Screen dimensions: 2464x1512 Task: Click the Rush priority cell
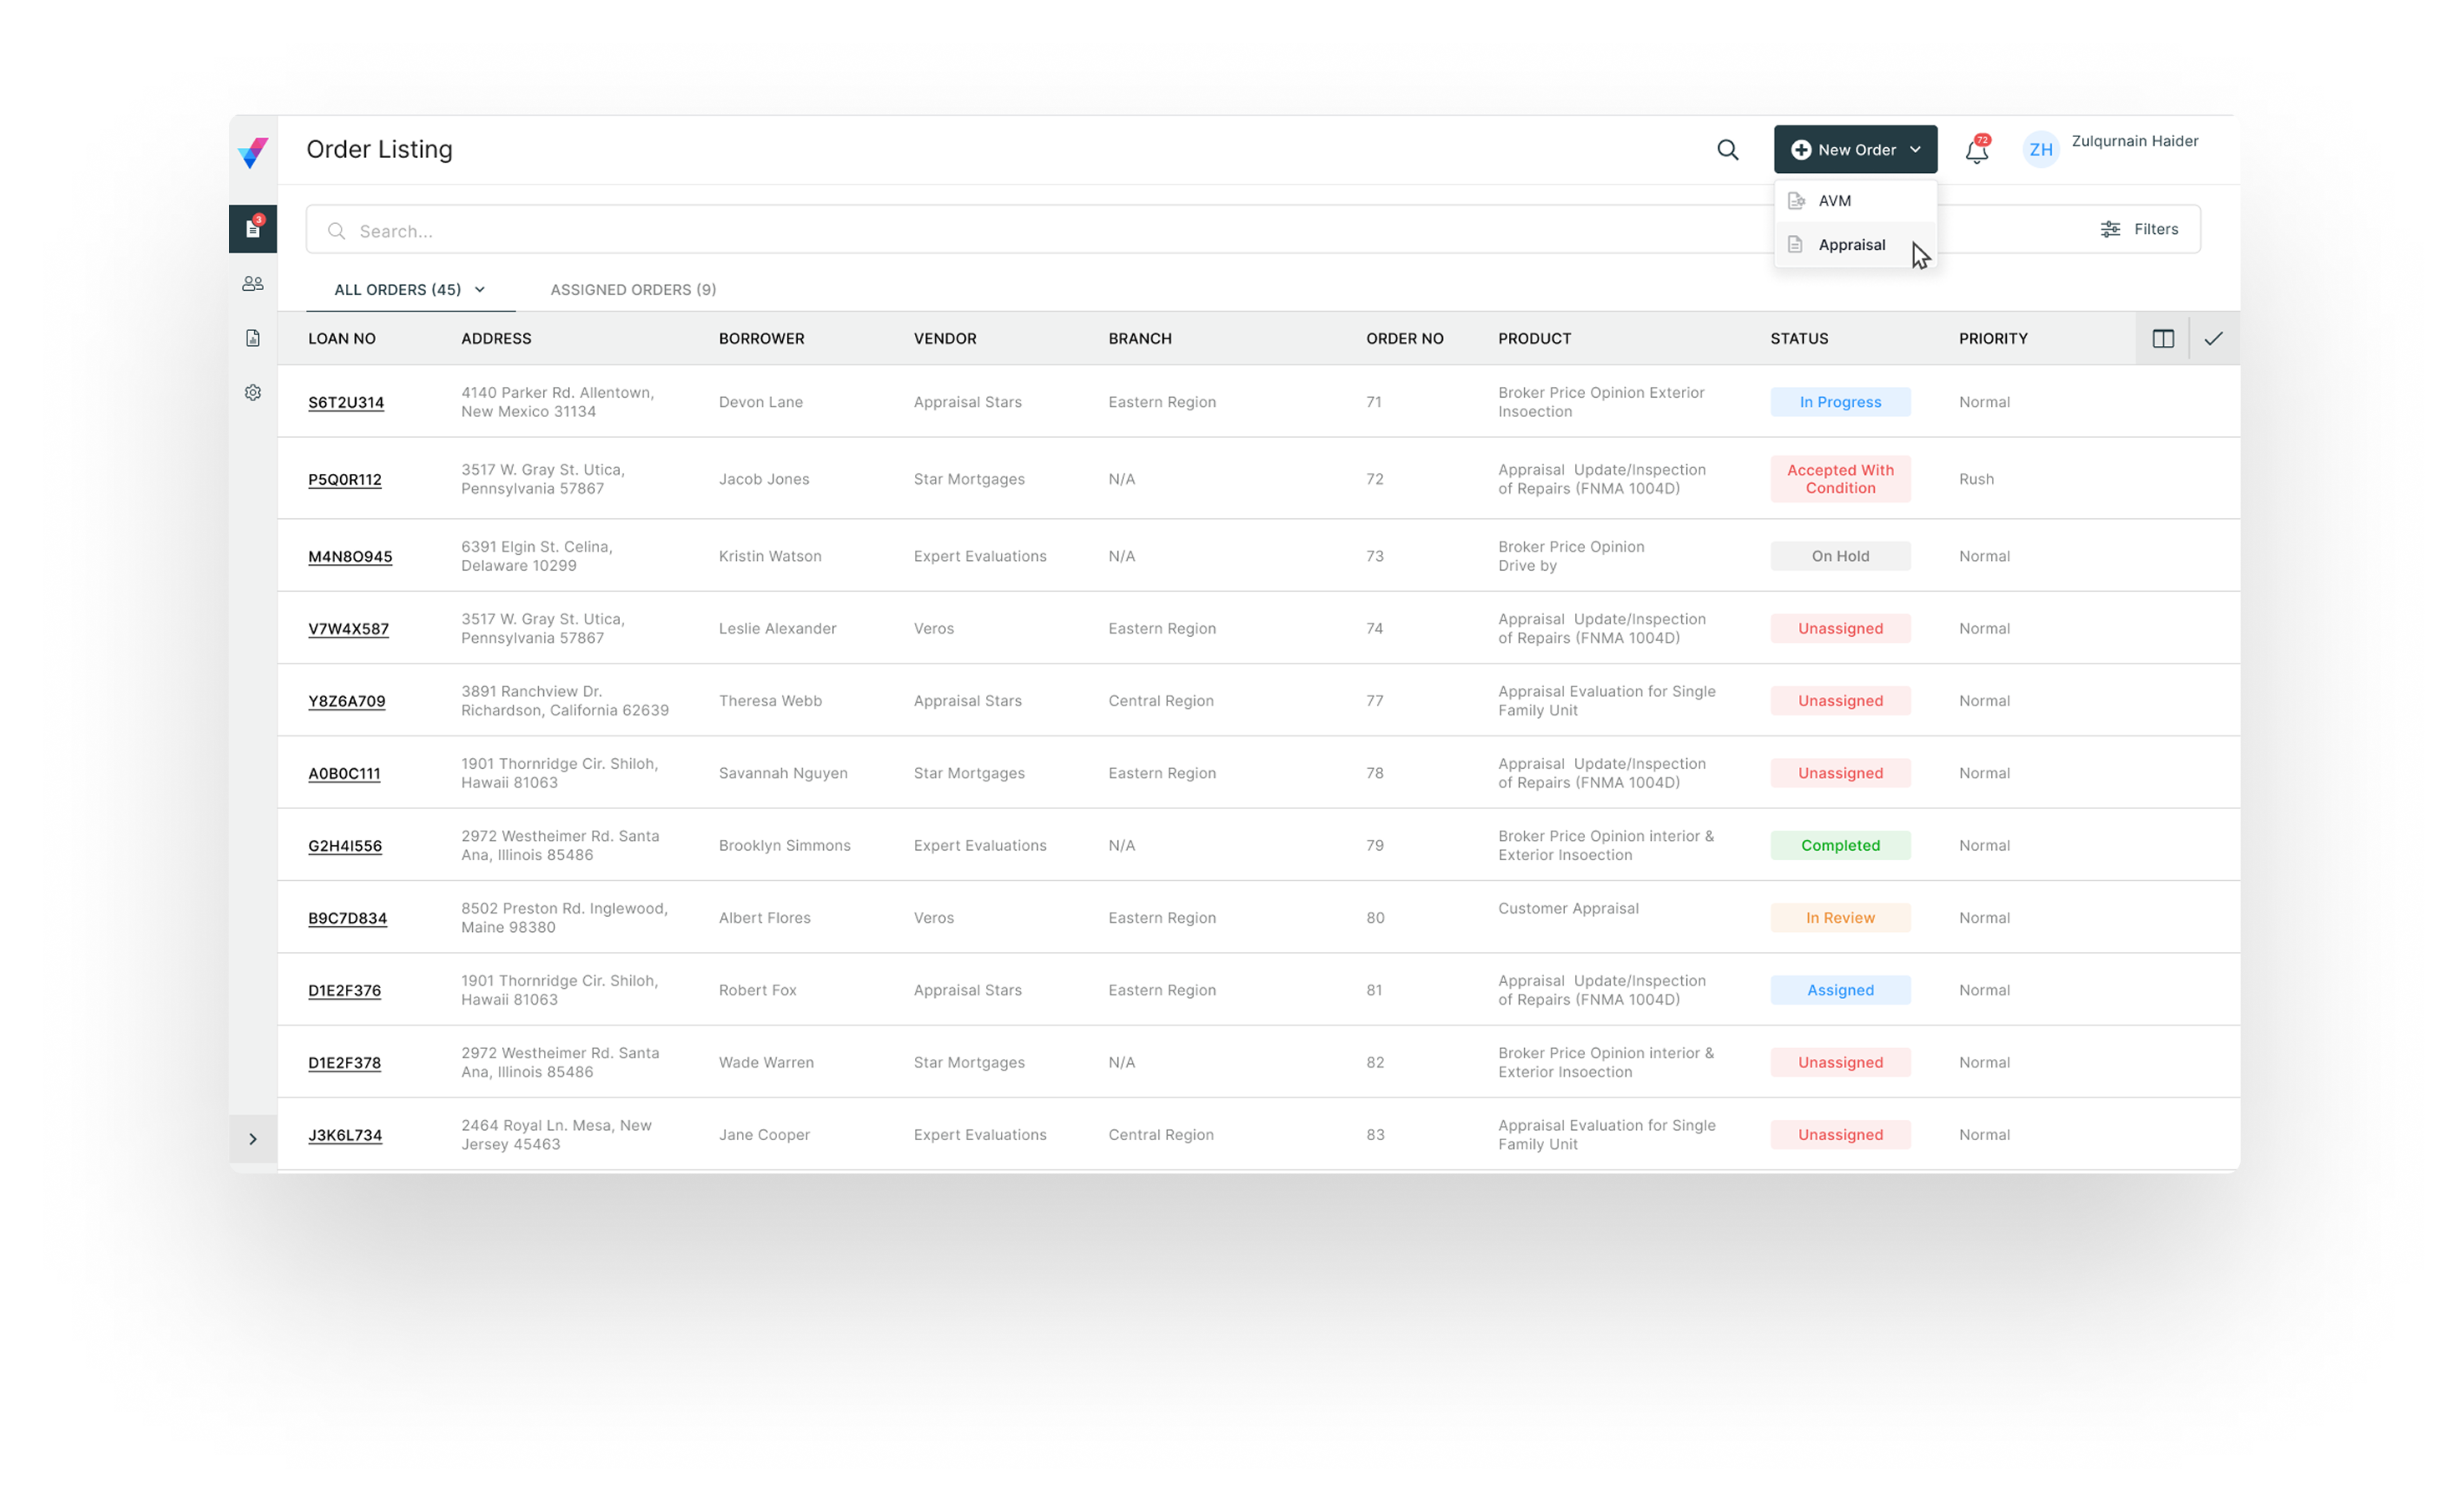pos(1976,479)
